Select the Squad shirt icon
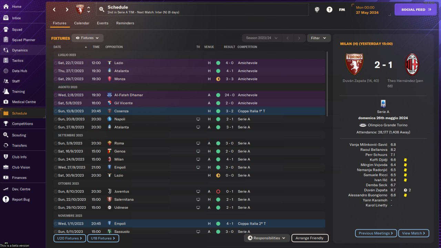The image size is (441, 248). [6, 29]
